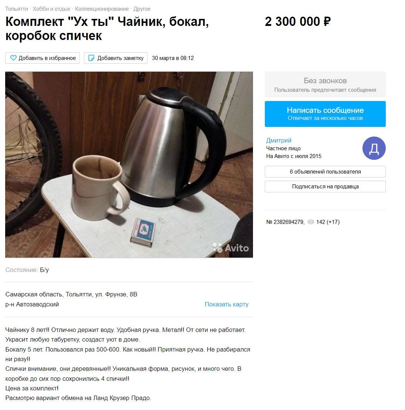
Task: Open 6 объявлений пользователя
Action: click(x=325, y=172)
